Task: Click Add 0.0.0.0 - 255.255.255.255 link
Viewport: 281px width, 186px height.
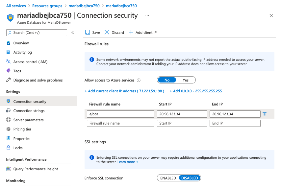Action: (x=196, y=91)
